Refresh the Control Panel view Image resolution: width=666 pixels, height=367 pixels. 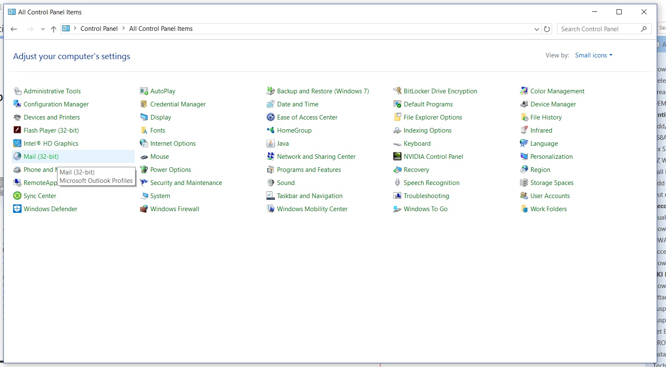(547, 29)
